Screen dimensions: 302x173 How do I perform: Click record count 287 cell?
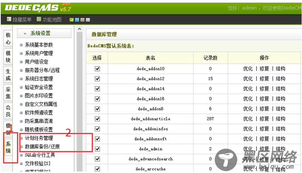point(210,119)
